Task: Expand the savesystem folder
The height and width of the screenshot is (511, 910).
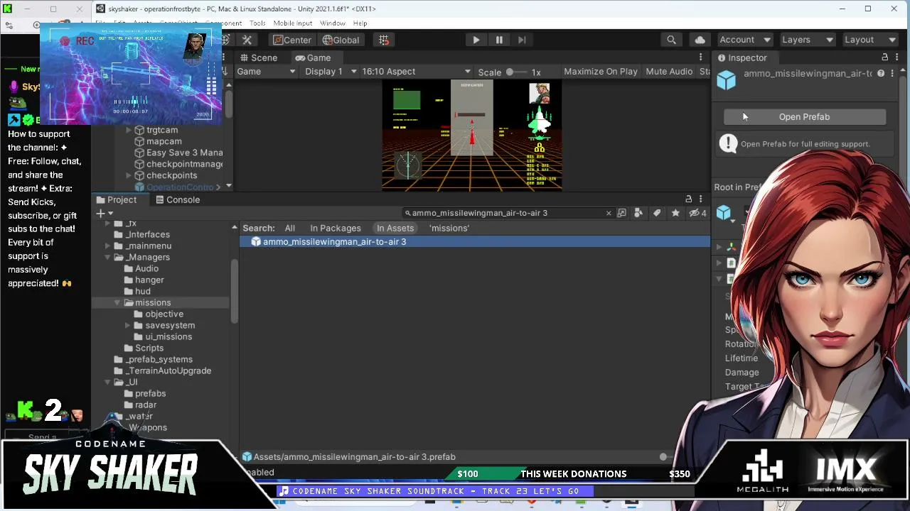Action: click(x=128, y=325)
